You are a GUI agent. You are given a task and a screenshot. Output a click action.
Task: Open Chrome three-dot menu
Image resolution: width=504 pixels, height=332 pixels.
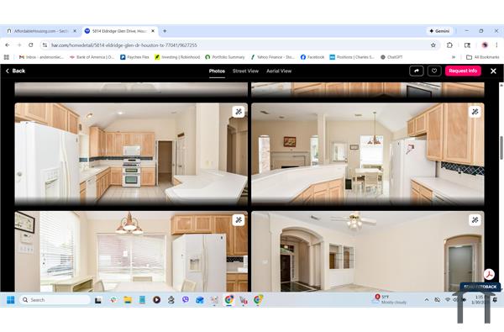pyautogui.click(x=496, y=45)
